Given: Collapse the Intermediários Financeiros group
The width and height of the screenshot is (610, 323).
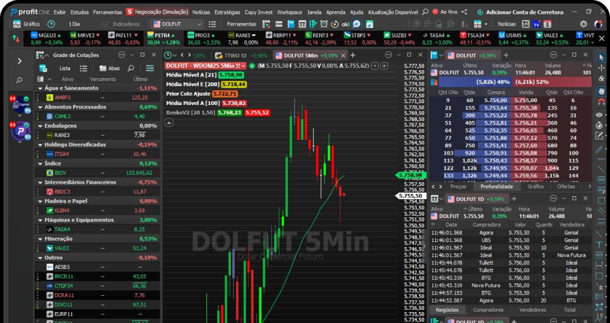Looking at the screenshot, I should point(40,183).
